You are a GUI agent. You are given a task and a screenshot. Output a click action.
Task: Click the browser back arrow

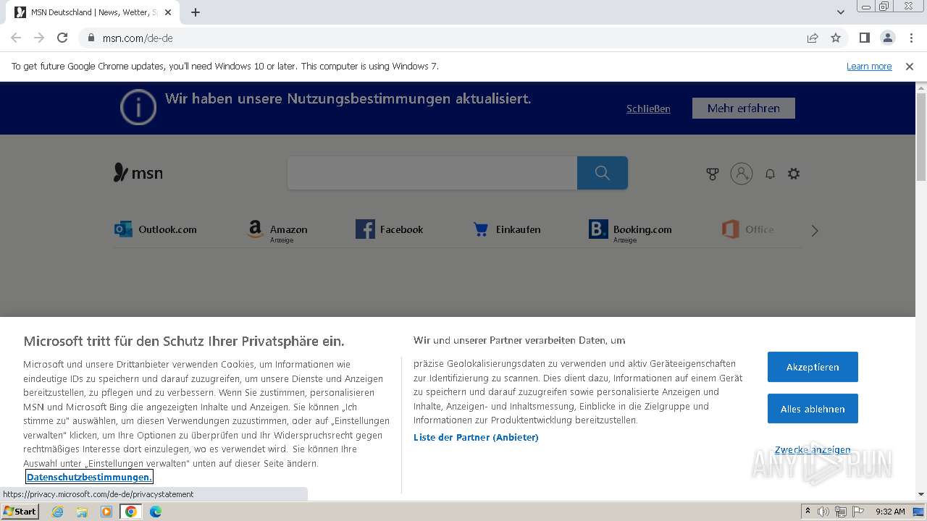pyautogui.click(x=16, y=38)
